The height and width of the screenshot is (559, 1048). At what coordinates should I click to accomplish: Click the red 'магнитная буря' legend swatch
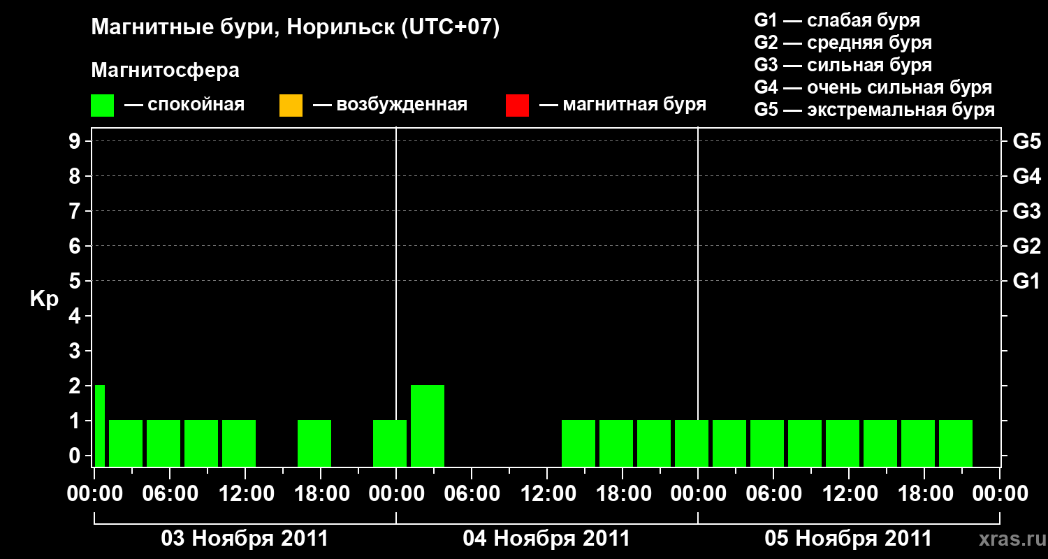(517, 106)
